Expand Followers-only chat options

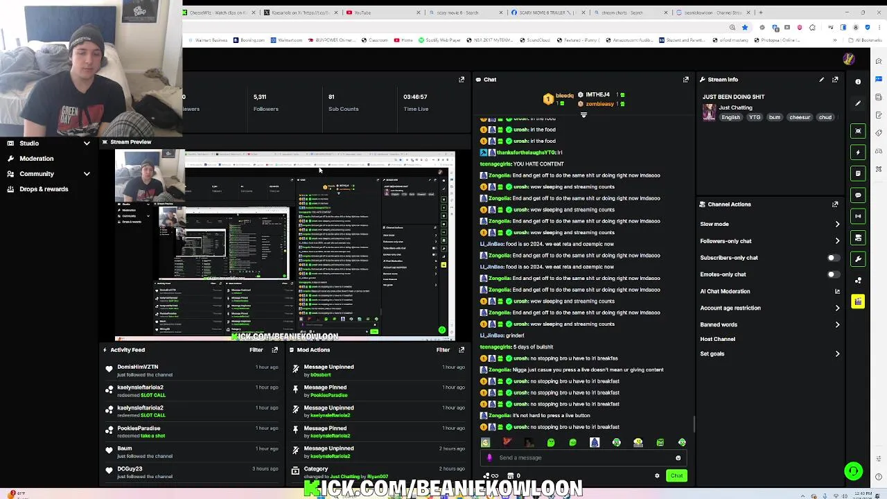click(837, 241)
